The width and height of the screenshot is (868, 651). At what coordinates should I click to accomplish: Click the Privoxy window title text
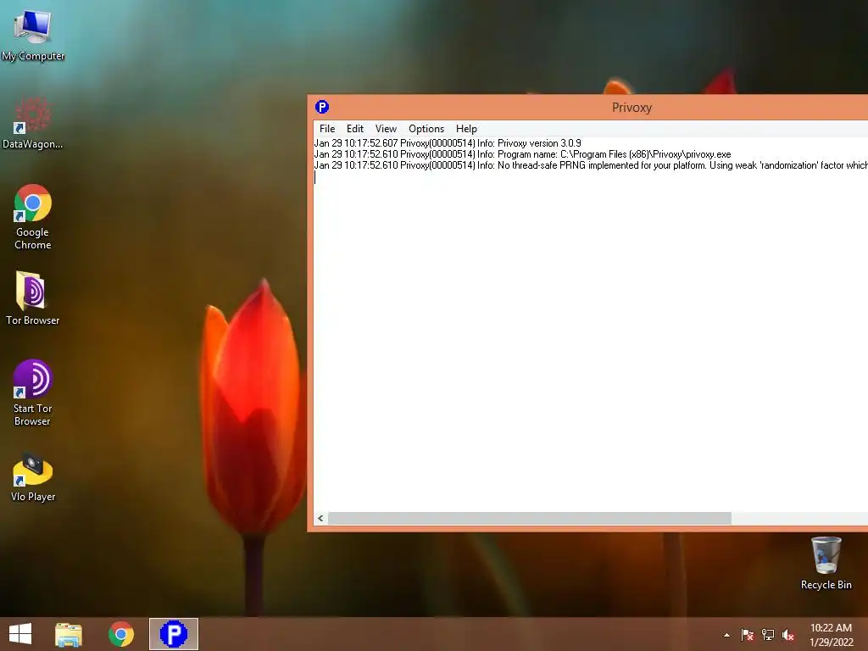point(632,108)
